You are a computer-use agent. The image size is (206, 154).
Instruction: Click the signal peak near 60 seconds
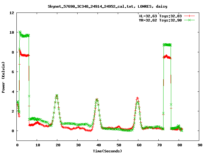pyautogui.click(x=137, y=99)
